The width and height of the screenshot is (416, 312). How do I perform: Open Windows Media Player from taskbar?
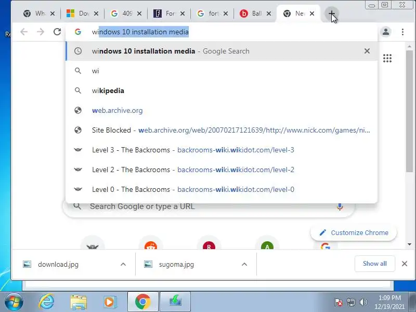(109, 302)
